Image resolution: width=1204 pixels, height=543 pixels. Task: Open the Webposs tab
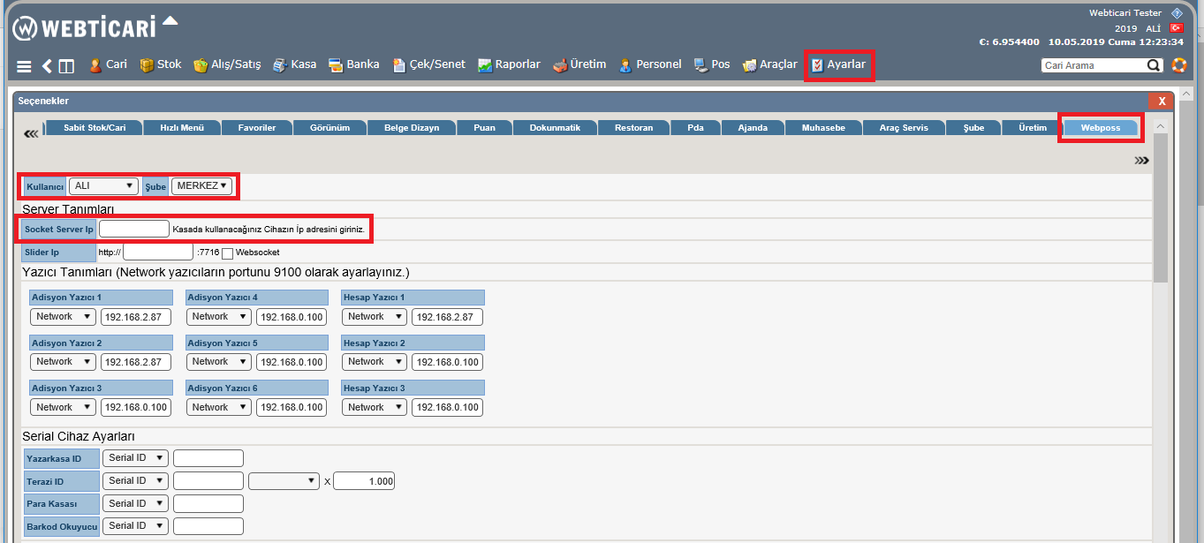pyautogui.click(x=1100, y=128)
